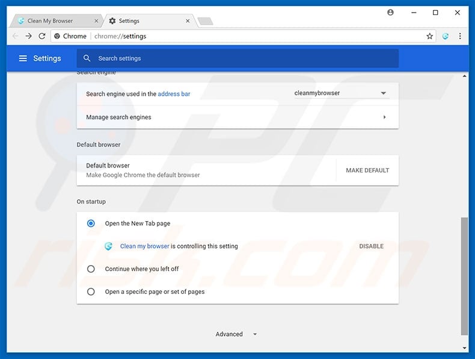Viewport: 475px width, 359px height.
Task: Switch to the Clean My Browser tab
Action: click(x=56, y=20)
